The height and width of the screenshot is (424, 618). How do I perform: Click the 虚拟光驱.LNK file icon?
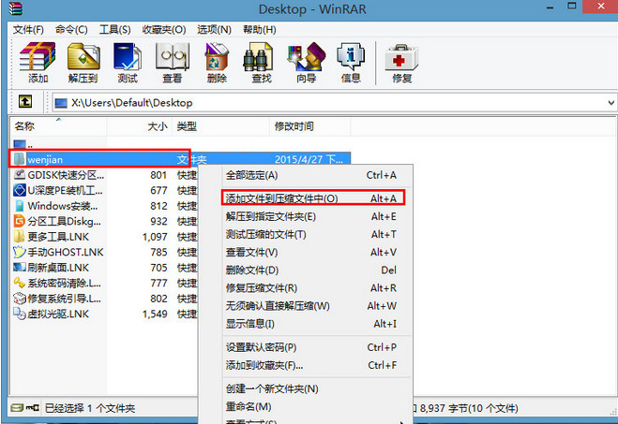coord(20,314)
